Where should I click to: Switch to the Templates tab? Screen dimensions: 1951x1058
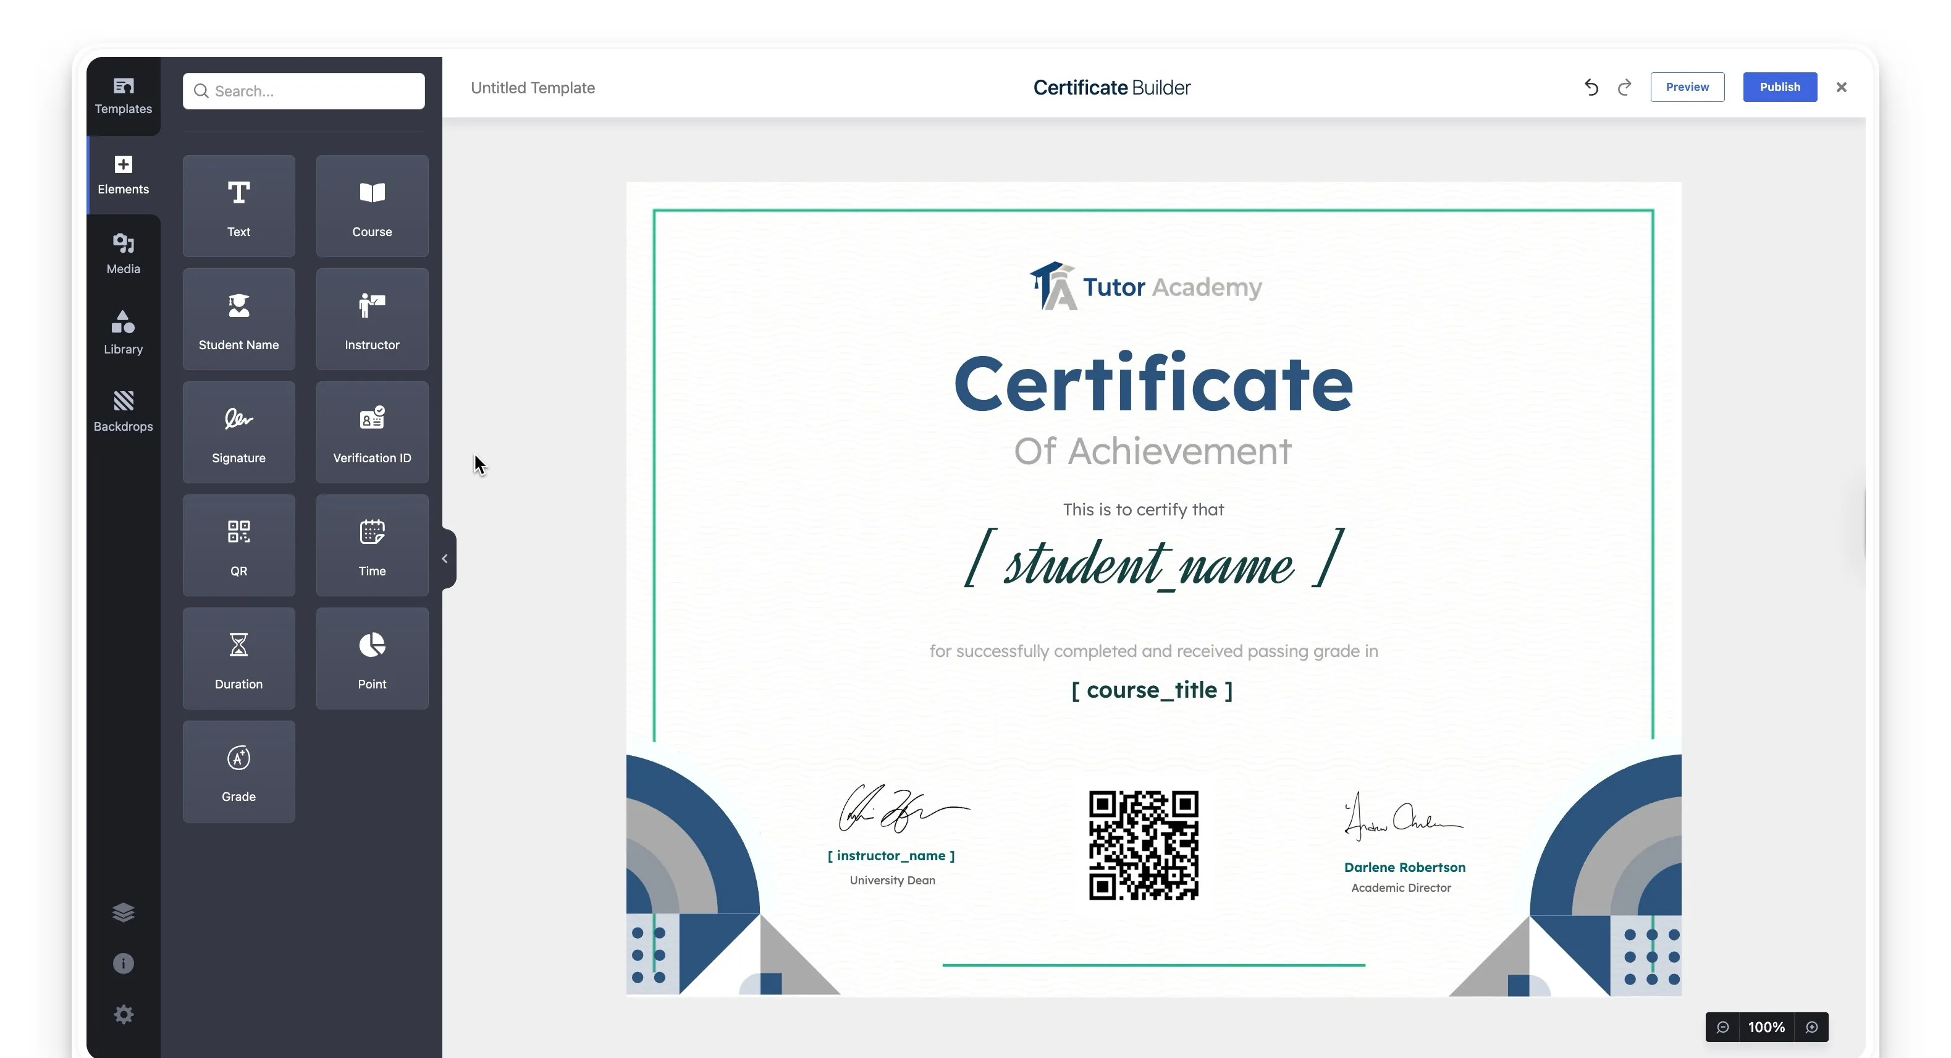(124, 96)
